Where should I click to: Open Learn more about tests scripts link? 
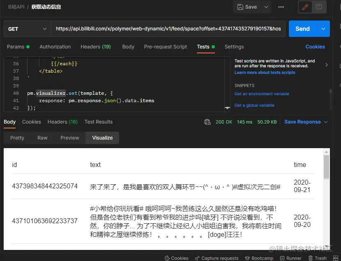click(265, 73)
